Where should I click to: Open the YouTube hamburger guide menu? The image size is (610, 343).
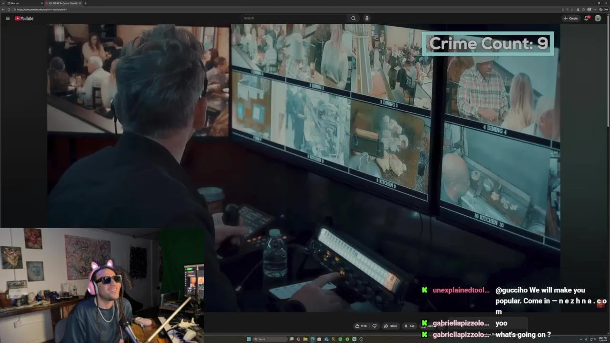(x=8, y=18)
